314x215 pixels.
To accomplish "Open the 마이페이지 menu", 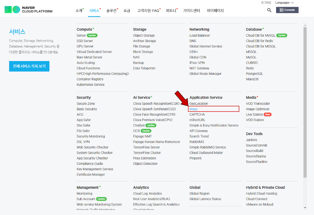I will click(215, 11).
